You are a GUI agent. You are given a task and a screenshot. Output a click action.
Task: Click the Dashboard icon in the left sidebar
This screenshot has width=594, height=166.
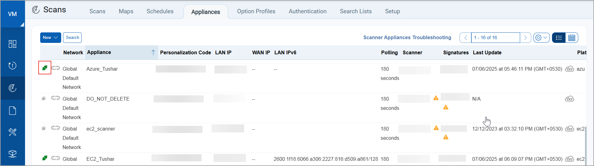(x=12, y=44)
